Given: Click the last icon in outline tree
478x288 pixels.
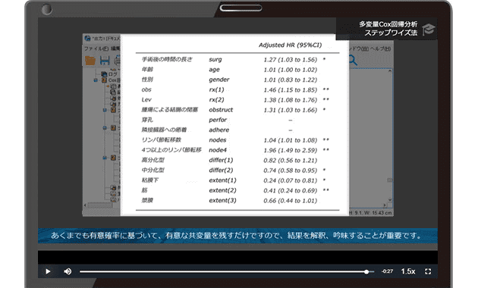Looking at the screenshot, I should [113, 200].
